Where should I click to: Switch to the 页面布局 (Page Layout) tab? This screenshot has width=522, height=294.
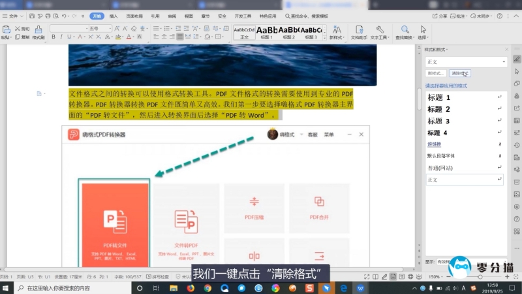(134, 15)
